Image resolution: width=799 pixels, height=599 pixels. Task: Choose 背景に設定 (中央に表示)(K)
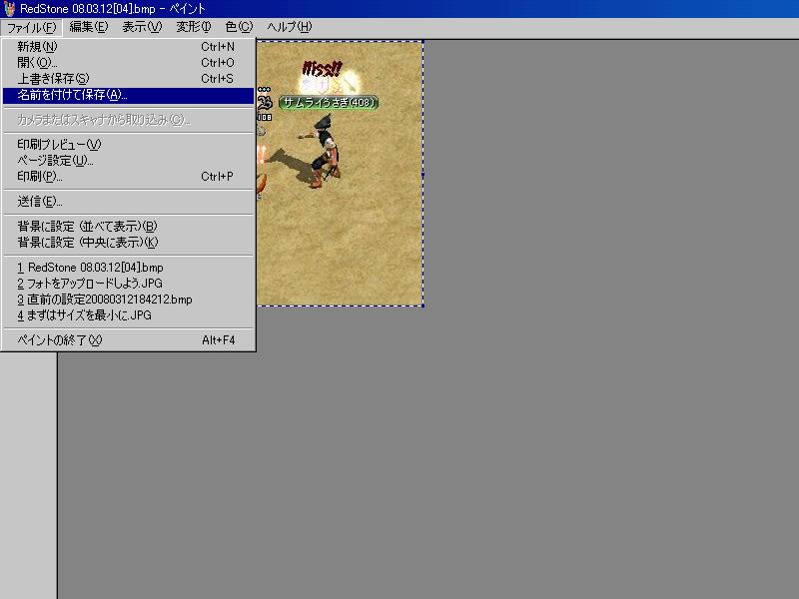click(129, 243)
